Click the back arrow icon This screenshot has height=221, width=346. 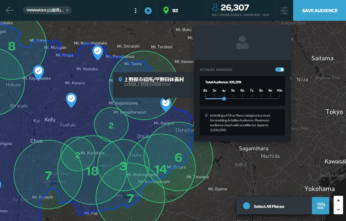(10, 10)
